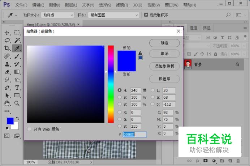Swap foreground and background colors

pyautogui.click(x=17, y=118)
